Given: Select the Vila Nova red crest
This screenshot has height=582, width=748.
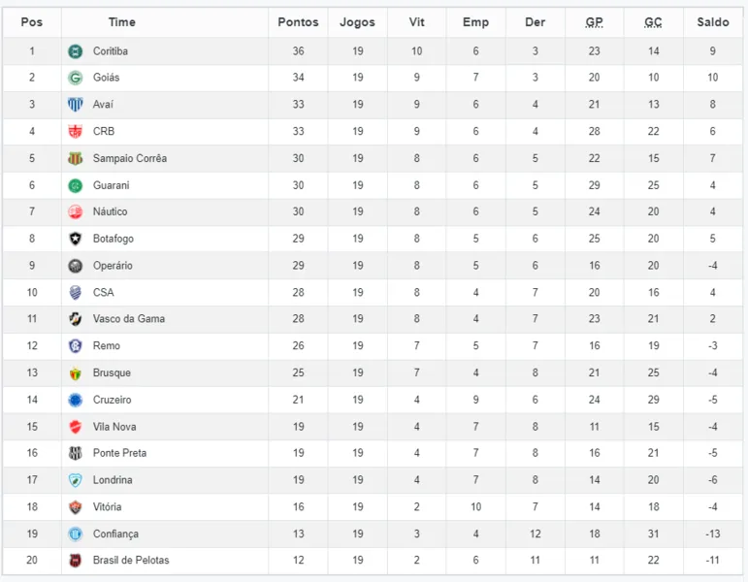Looking at the screenshot, I should click(76, 427).
